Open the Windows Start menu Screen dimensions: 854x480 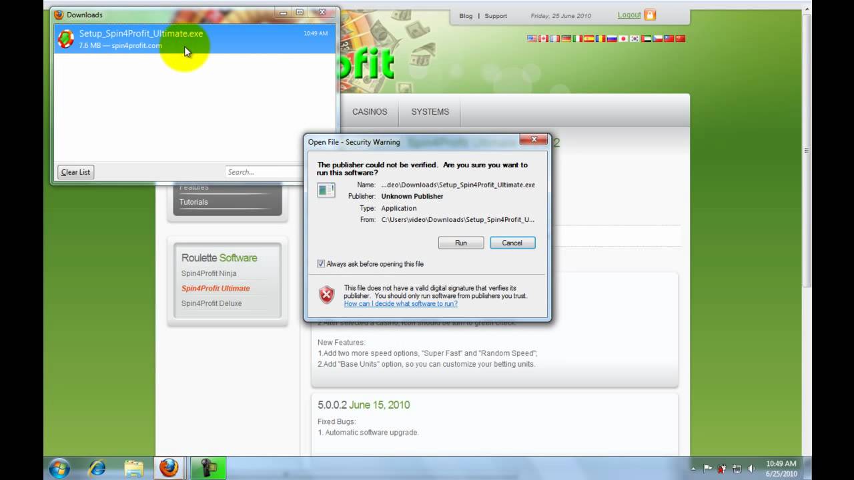(x=59, y=468)
